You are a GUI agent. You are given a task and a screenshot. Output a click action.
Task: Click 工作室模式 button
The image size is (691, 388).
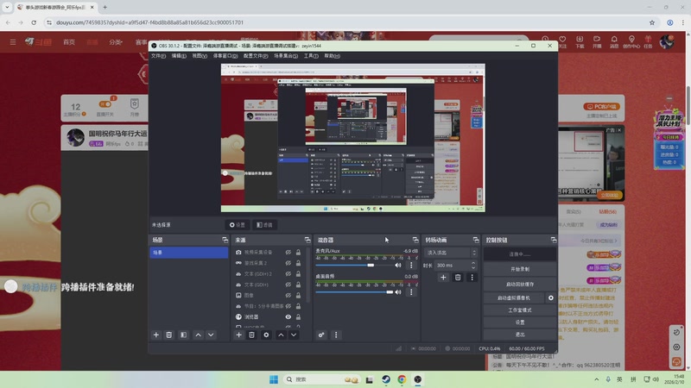520,310
